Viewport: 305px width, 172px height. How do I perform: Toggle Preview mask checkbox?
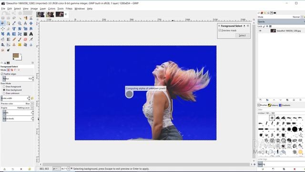pos(220,31)
